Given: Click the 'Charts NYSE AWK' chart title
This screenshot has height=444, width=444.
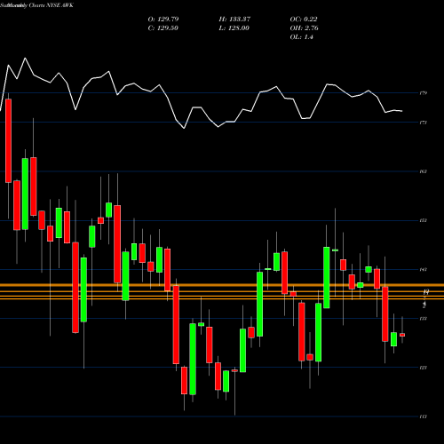Looking at the screenshot, I should (x=51, y=5).
